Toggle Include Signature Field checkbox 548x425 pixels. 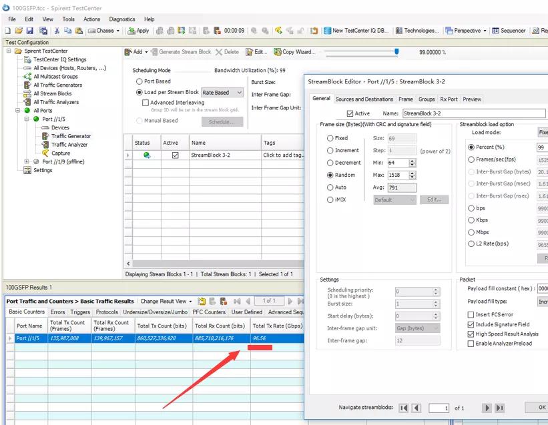click(x=471, y=325)
